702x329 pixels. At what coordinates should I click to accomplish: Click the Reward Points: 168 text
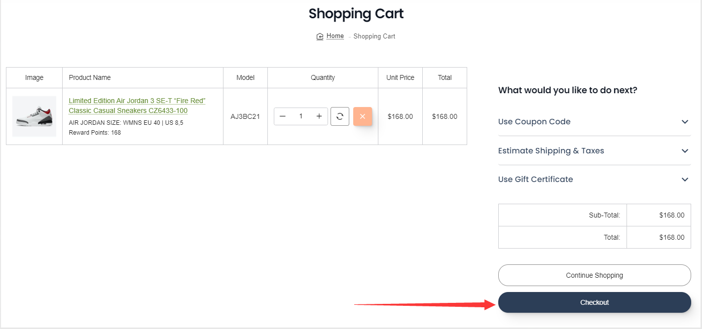(95, 133)
